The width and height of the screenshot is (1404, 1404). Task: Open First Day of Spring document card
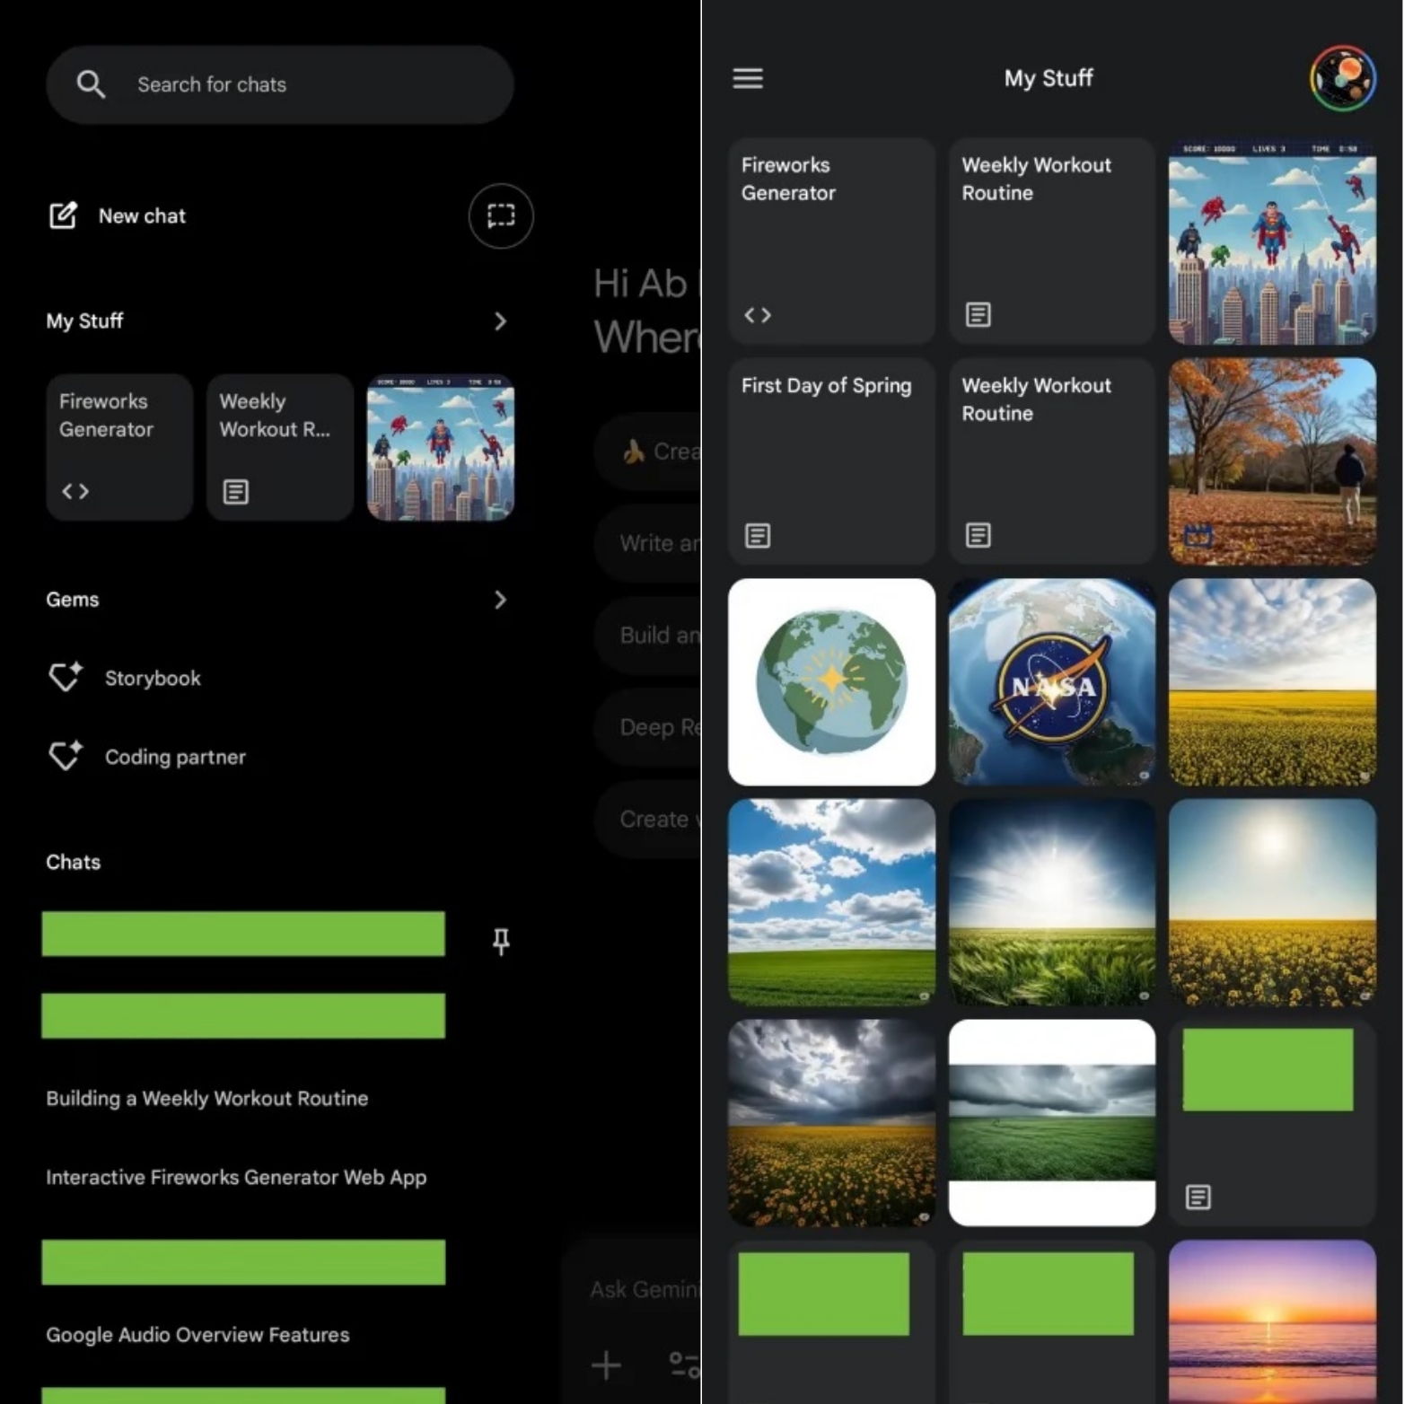[x=830, y=461]
